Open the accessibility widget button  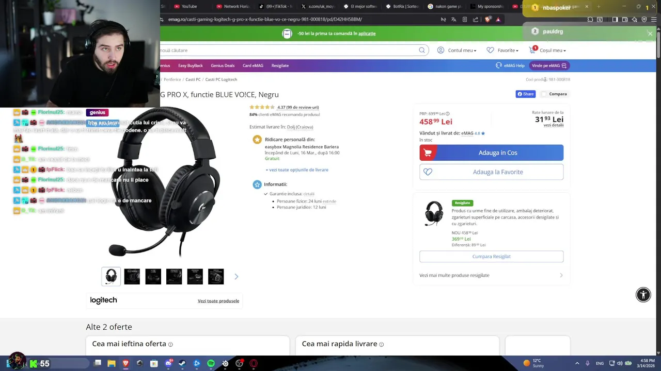tap(643, 295)
